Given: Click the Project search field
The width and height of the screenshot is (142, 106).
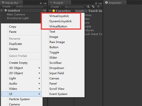Looking at the screenshot, I should click(x=74, y=7).
